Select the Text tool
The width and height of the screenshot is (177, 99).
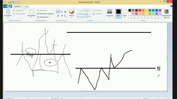65,12
